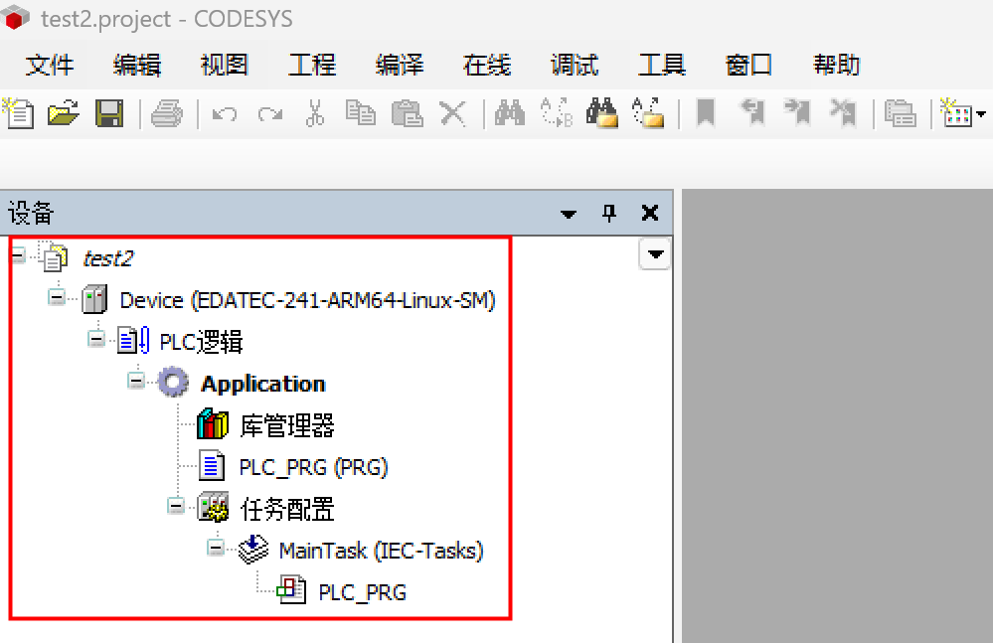Open the 文件 menu
The height and width of the screenshot is (643, 993).
point(50,66)
